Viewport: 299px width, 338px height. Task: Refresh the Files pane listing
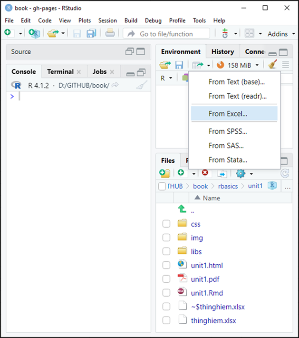click(285, 173)
